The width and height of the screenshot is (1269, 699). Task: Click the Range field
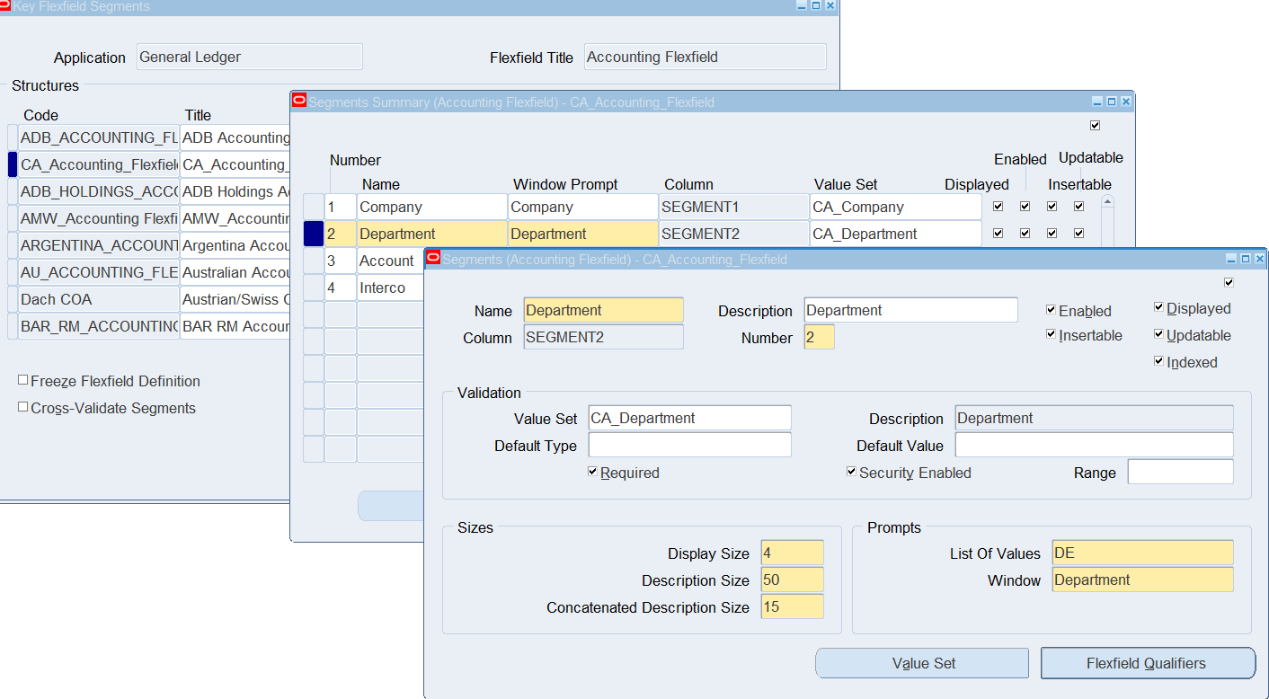point(1181,472)
